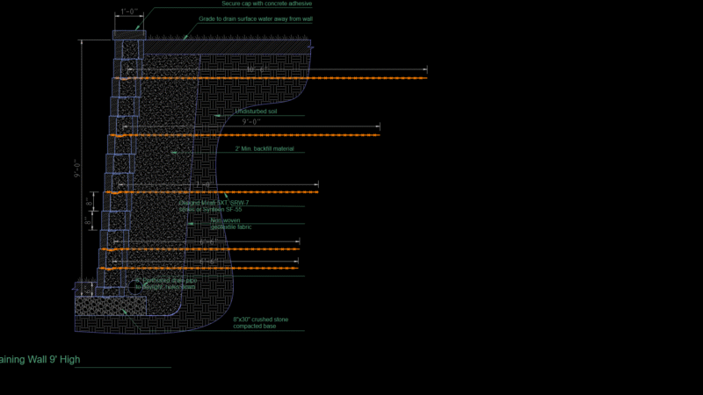
Task: Select the lowest orange geogrid layer
Action: (x=199, y=269)
